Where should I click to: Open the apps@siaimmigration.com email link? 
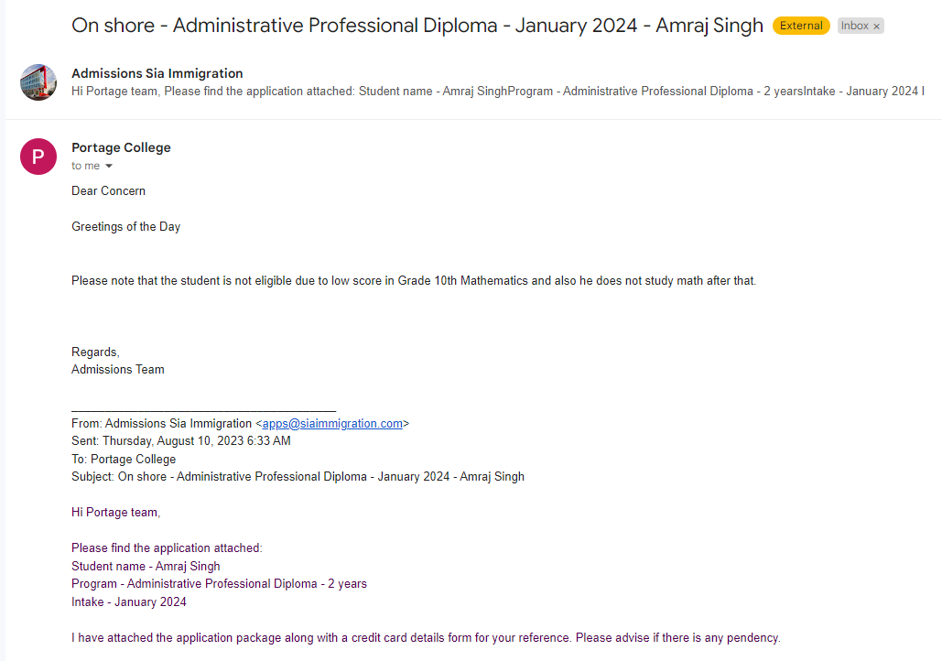(x=332, y=424)
